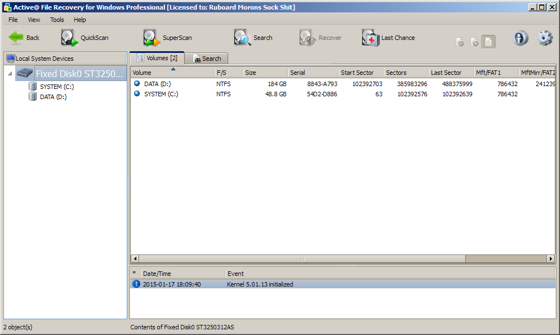Open settings via the gear icon

(x=545, y=38)
